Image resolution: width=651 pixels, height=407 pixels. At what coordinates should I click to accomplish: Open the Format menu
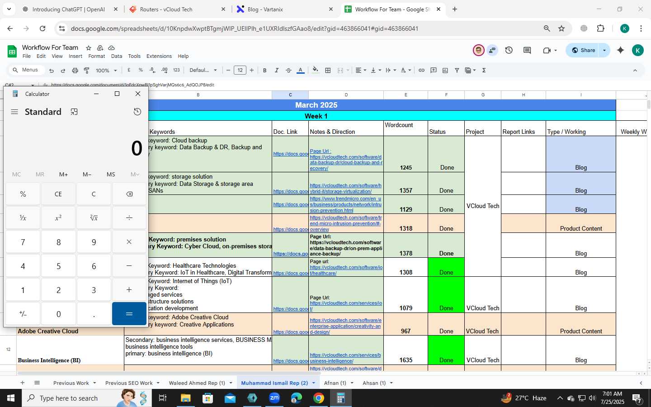click(97, 56)
